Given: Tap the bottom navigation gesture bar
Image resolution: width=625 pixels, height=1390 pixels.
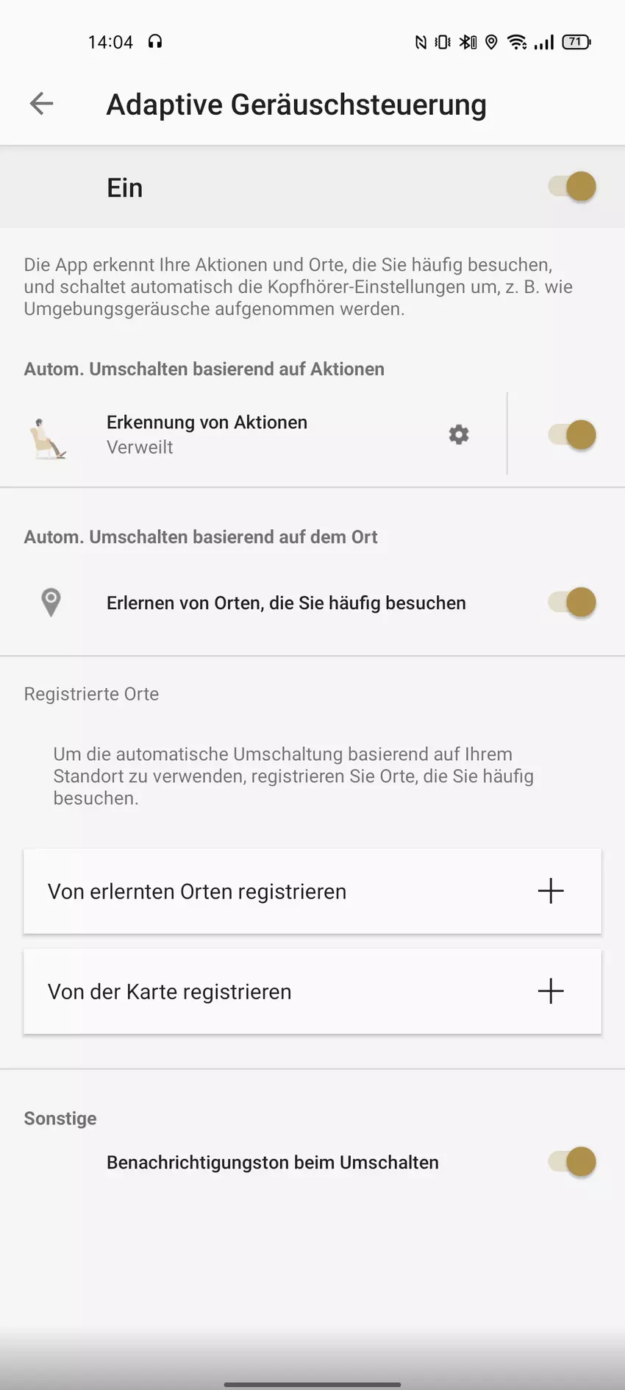Looking at the screenshot, I should click(x=312, y=1384).
